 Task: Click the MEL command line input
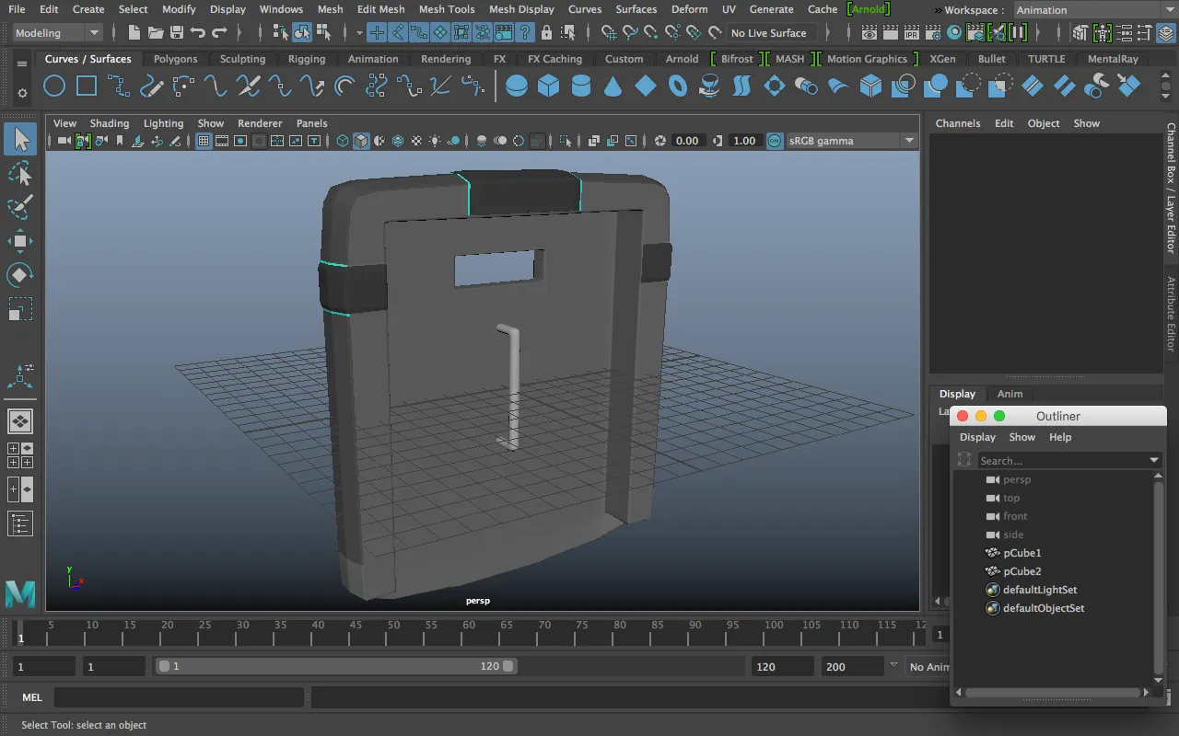coord(179,697)
